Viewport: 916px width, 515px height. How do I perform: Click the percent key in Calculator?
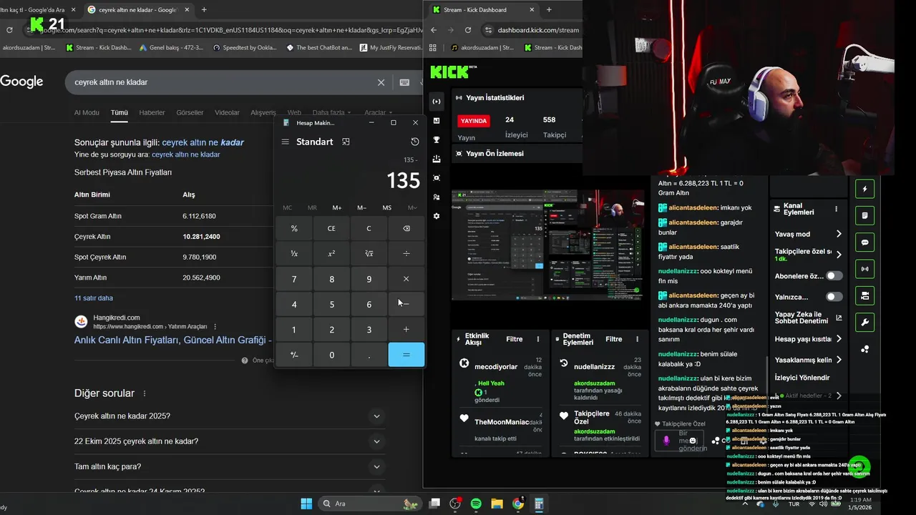coord(294,228)
